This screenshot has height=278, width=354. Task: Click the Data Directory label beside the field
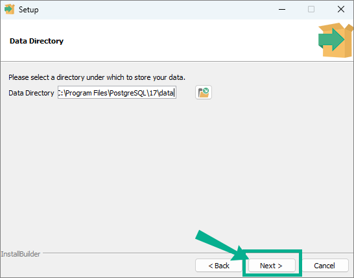[31, 93]
